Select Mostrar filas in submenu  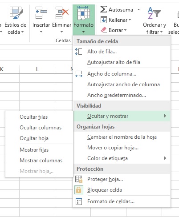[39, 150]
